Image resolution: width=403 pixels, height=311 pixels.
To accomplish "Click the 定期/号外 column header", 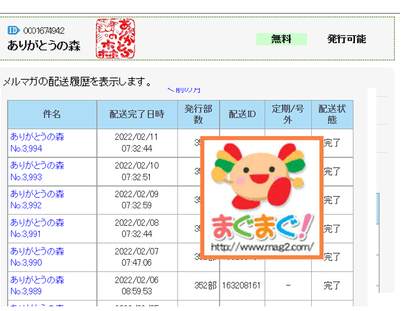I will pos(288,115).
